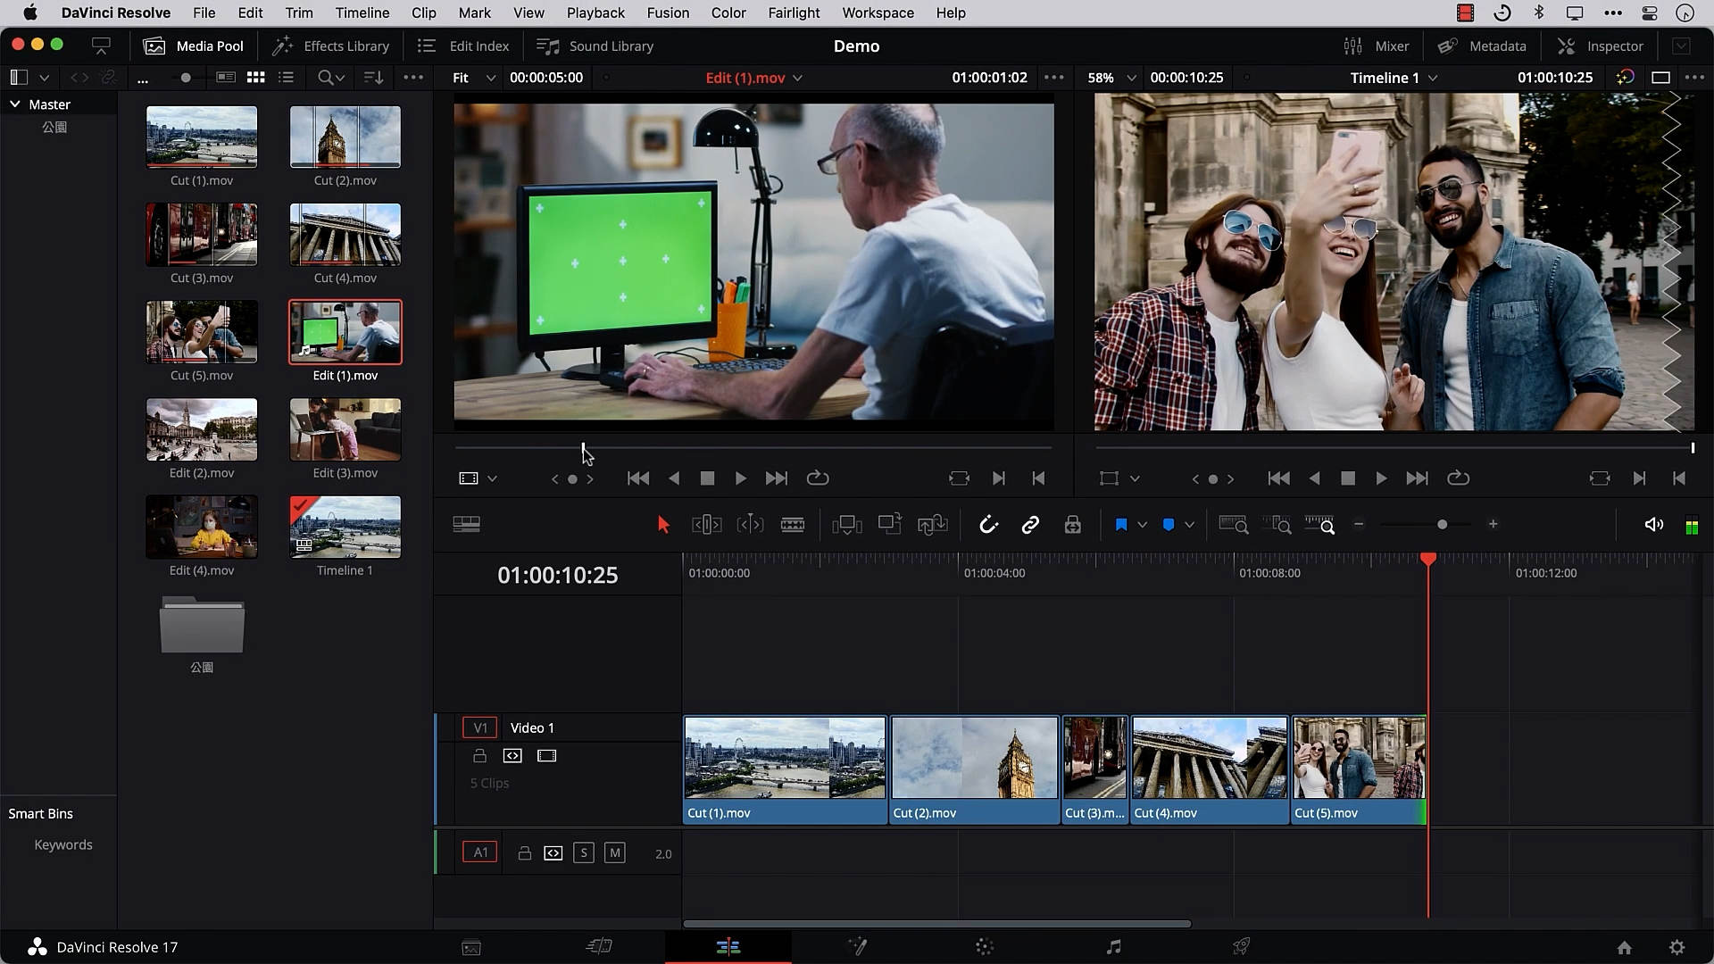The height and width of the screenshot is (964, 1714).
Task: Collapse the Master bin in media pool
Action: (14, 104)
